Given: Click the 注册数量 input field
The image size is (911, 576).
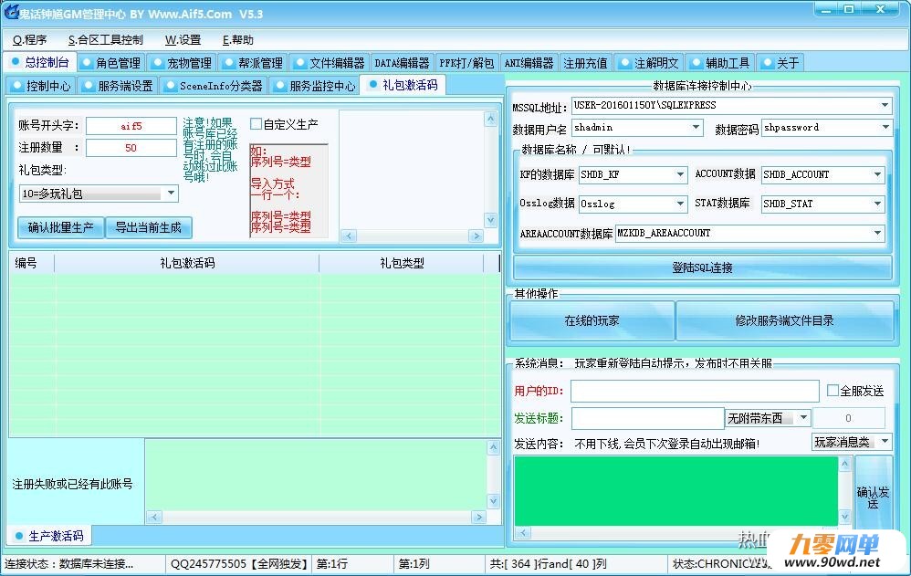Looking at the screenshot, I should 131,148.
